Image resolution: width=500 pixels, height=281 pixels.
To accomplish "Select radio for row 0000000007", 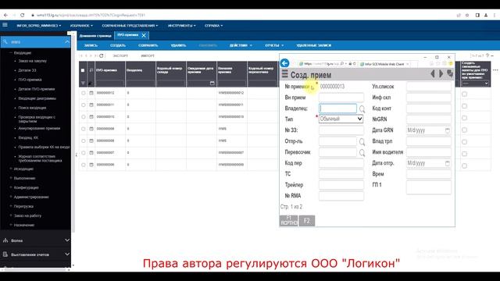I will pyautogui.click(x=84, y=153).
